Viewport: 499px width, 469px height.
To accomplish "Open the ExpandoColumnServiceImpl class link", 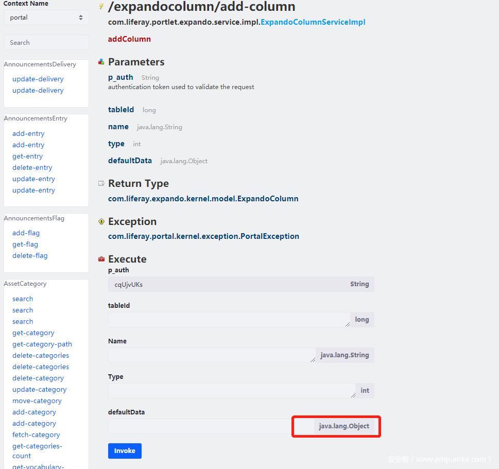I will 313,22.
